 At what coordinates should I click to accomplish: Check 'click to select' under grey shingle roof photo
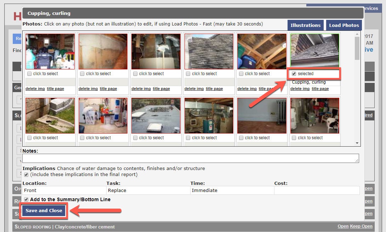tap(188, 74)
